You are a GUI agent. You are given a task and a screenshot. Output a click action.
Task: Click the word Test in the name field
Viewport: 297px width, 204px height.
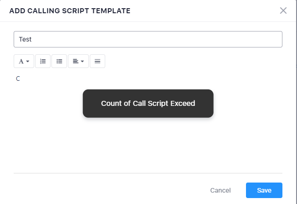[x=25, y=39]
